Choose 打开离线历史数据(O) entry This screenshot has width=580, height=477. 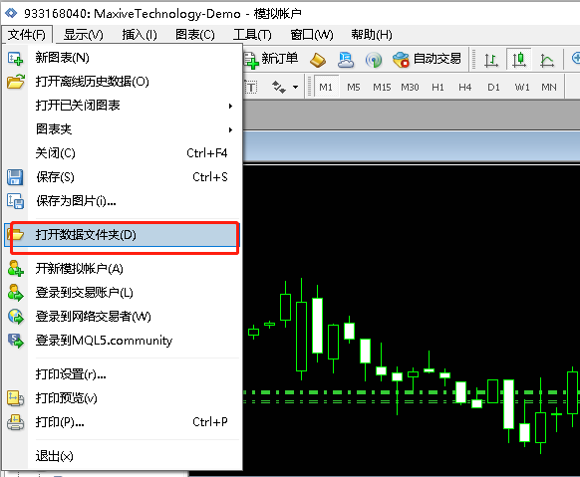[x=122, y=82]
